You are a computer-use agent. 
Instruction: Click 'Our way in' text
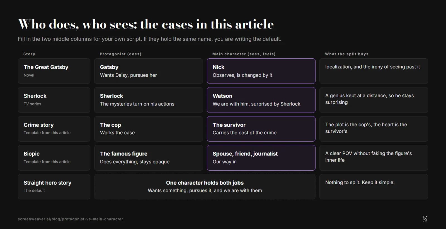[225, 162]
